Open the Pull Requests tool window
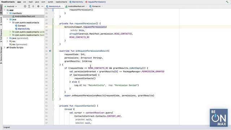Image resolution: width=231 pixels, height=130 pixels. tap(1, 36)
